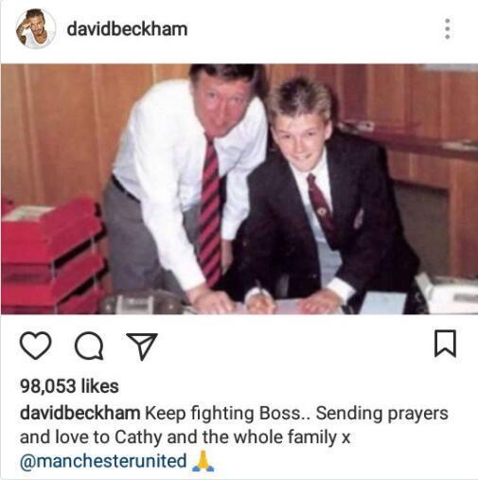Viewport: 478px width, 480px height.
Task: Click the caption line mentioning Cathy and family
Action: click(186, 437)
